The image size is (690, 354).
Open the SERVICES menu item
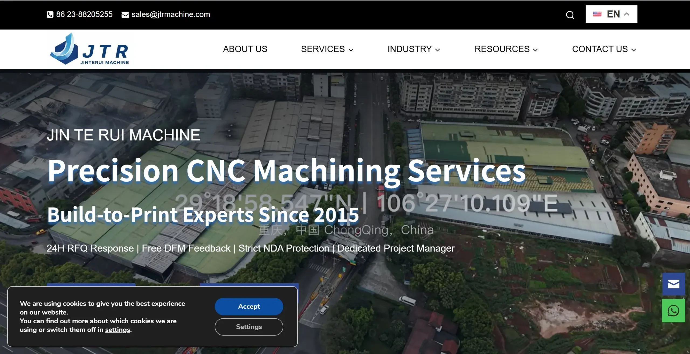click(323, 49)
